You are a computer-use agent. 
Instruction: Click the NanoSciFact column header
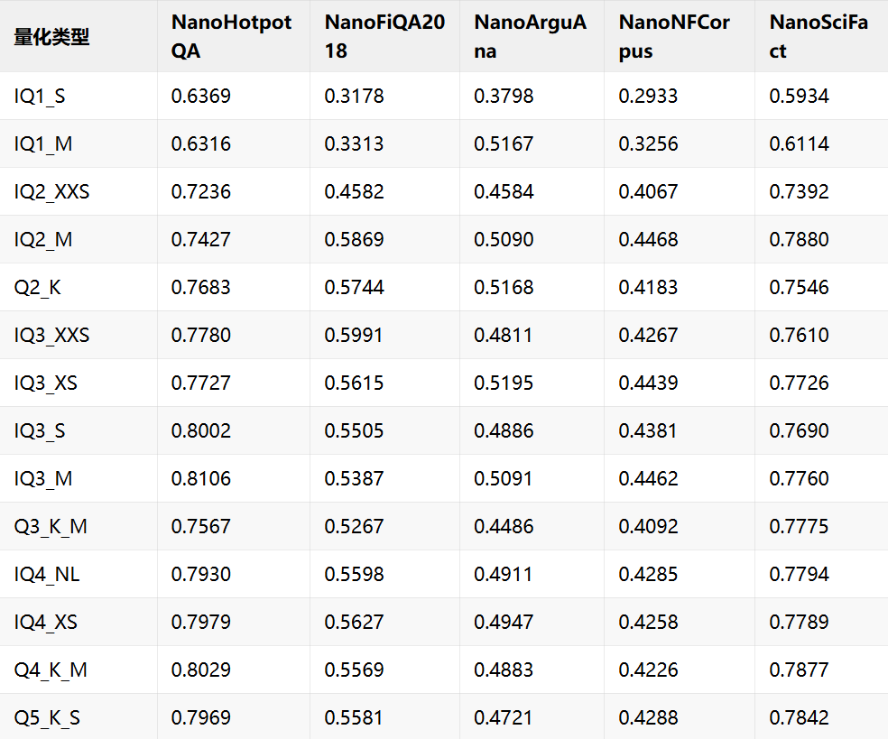click(x=819, y=37)
